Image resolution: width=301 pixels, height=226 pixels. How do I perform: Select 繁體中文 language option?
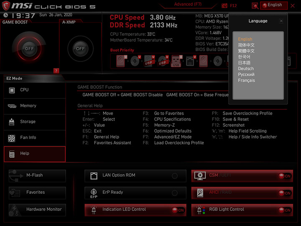(x=246, y=51)
